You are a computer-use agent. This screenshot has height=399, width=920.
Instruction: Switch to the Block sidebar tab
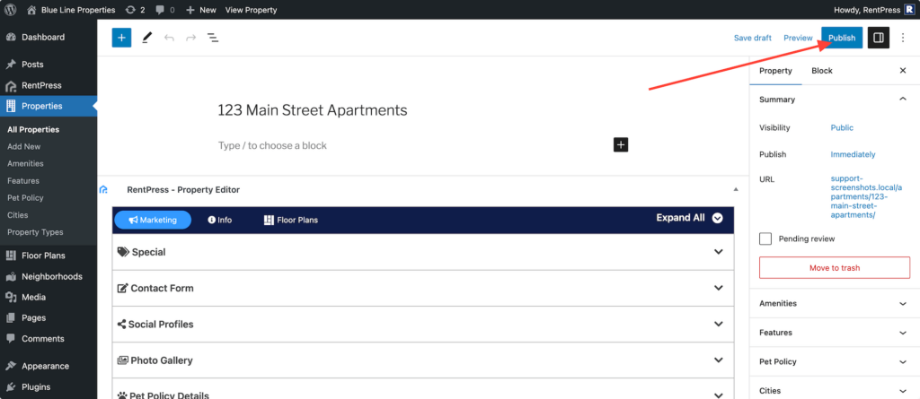click(821, 71)
